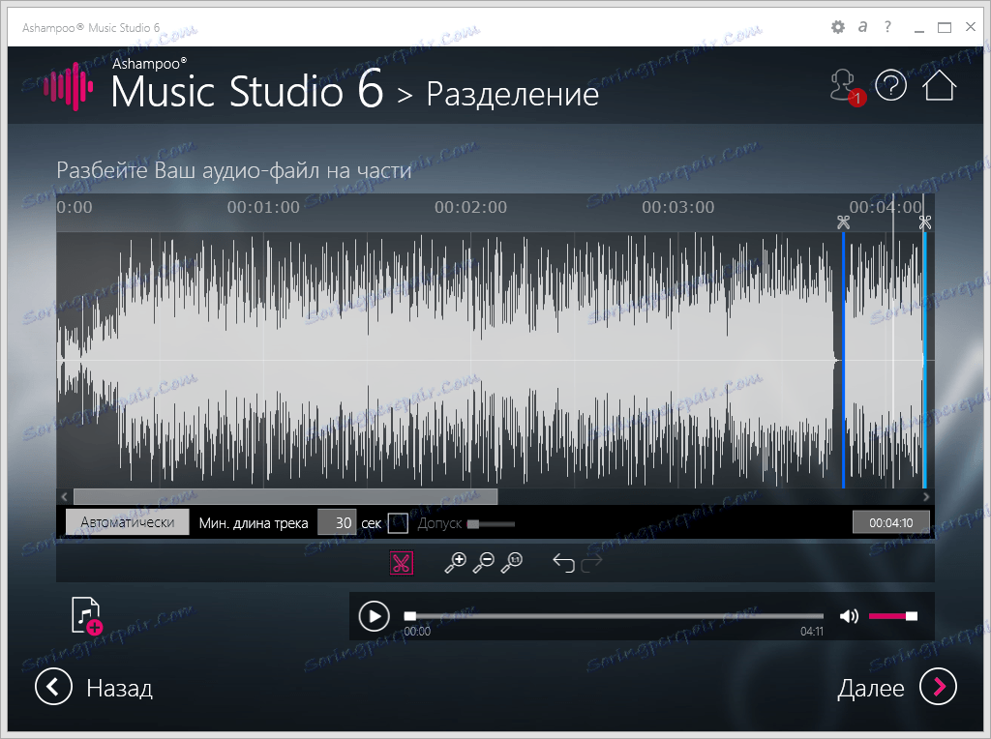Select the last scissors split marker at end
The height and width of the screenshot is (739, 991).
(925, 222)
